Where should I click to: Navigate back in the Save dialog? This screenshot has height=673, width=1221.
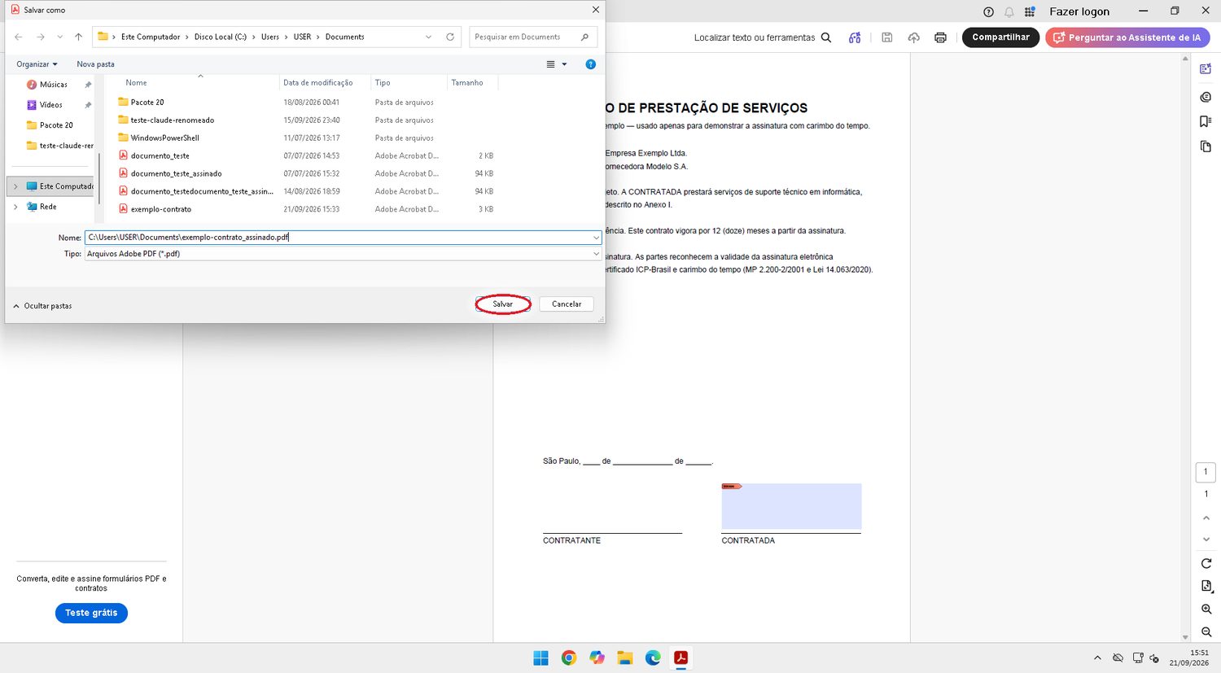pyautogui.click(x=19, y=37)
